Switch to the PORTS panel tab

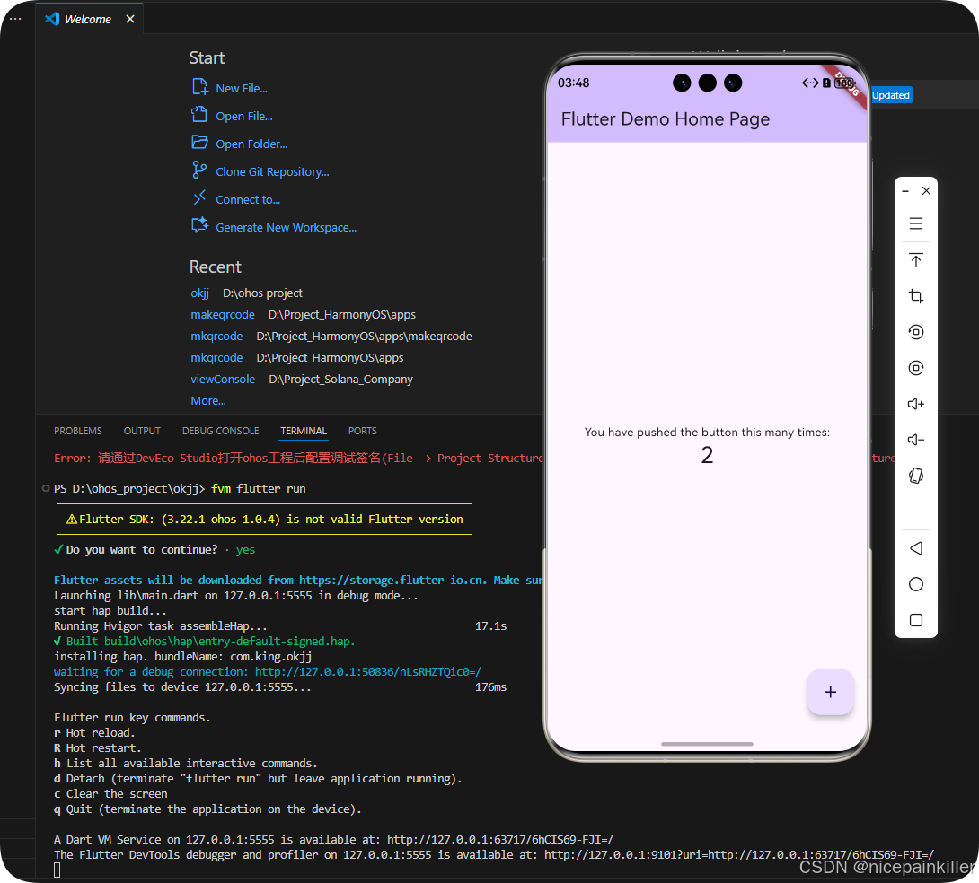362,431
